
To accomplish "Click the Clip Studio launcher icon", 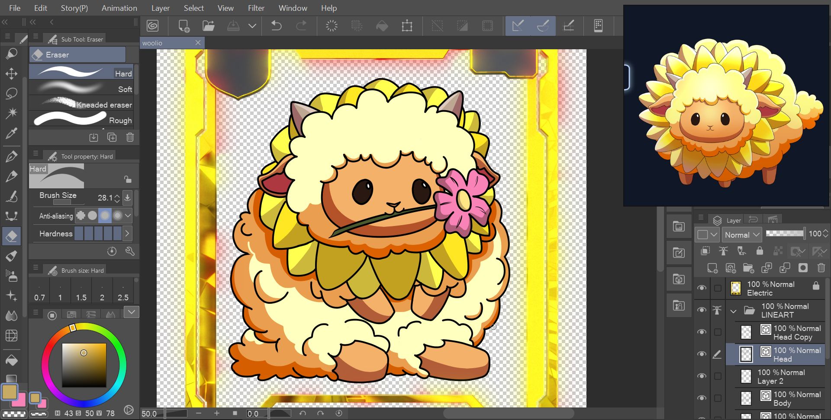I will (x=152, y=26).
